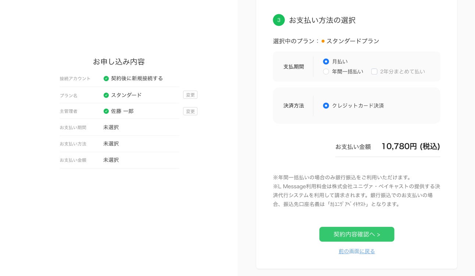475x276 pixels.
Task: Click the 支払期間 section label
Action: click(x=293, y=67)
